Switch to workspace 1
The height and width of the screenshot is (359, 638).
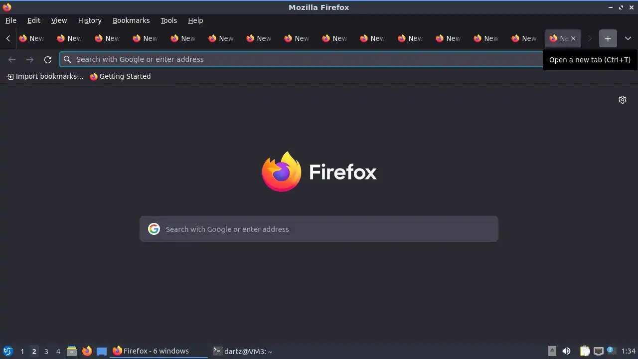point(22,352)
